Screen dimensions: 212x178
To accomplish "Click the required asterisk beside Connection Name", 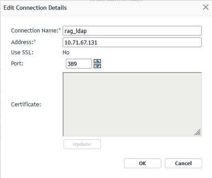I will pyautogui.click(x=60, y=29).
